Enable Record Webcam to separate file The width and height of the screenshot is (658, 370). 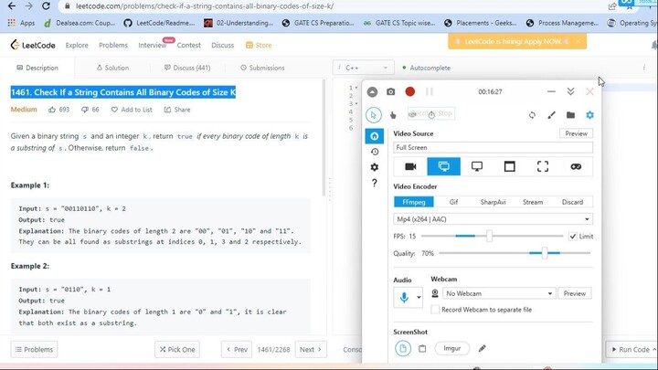click(435, 310)
